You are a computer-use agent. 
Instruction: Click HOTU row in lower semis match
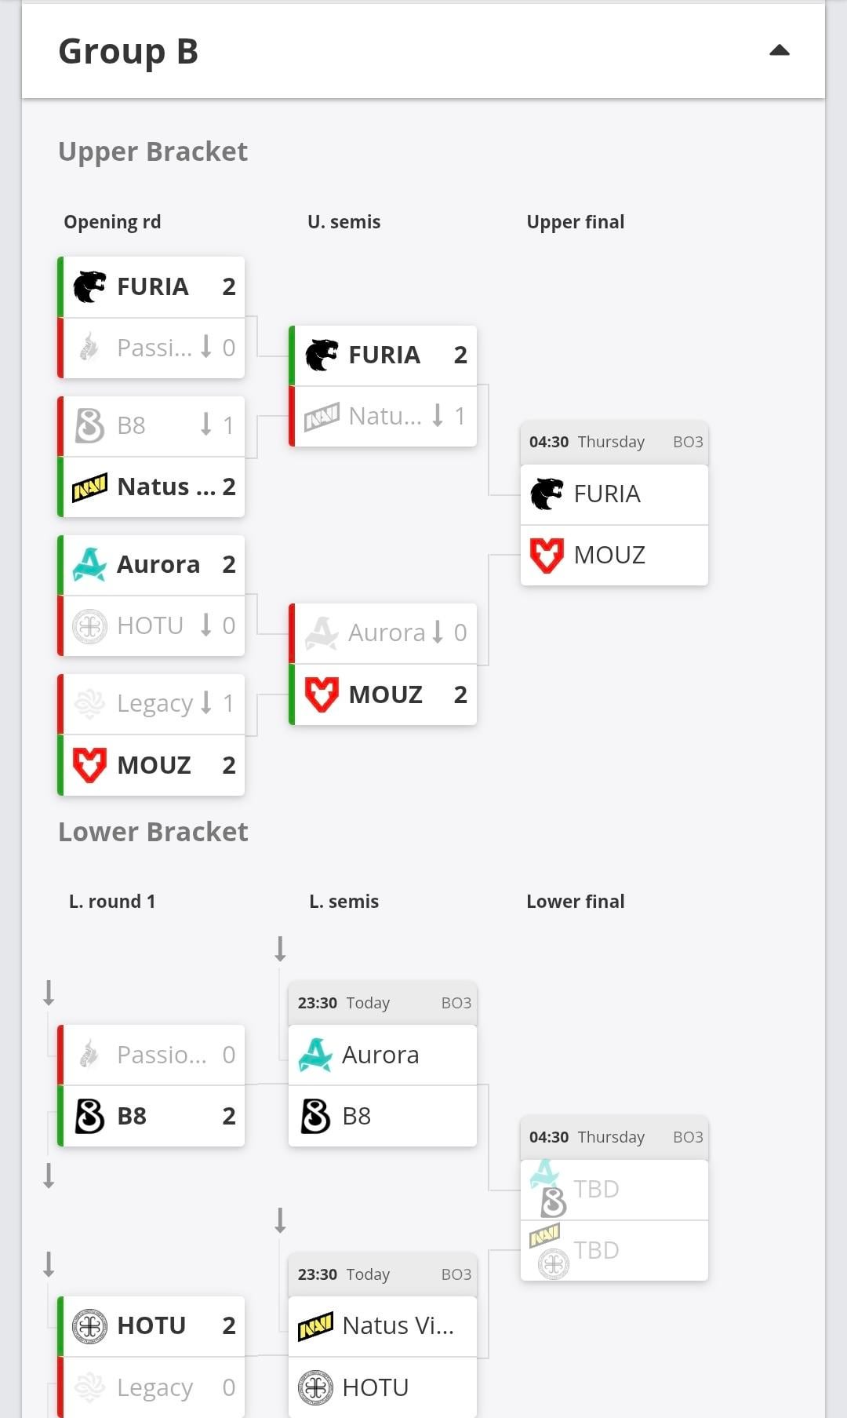[x=383, y=1387]
